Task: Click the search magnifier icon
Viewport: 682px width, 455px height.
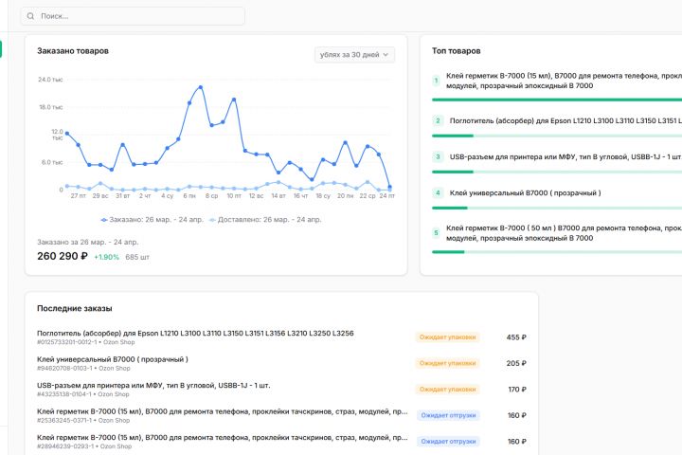Action: [30, 16]
